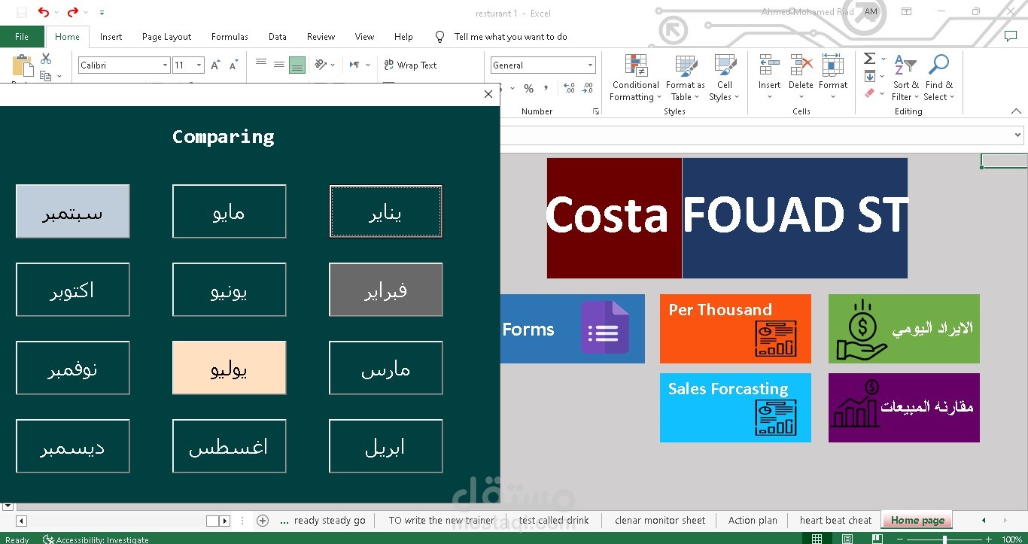The image size is (1028, 544).
Task: Expand the formula bar dropdown arrow
Action: pos(1018,135)
